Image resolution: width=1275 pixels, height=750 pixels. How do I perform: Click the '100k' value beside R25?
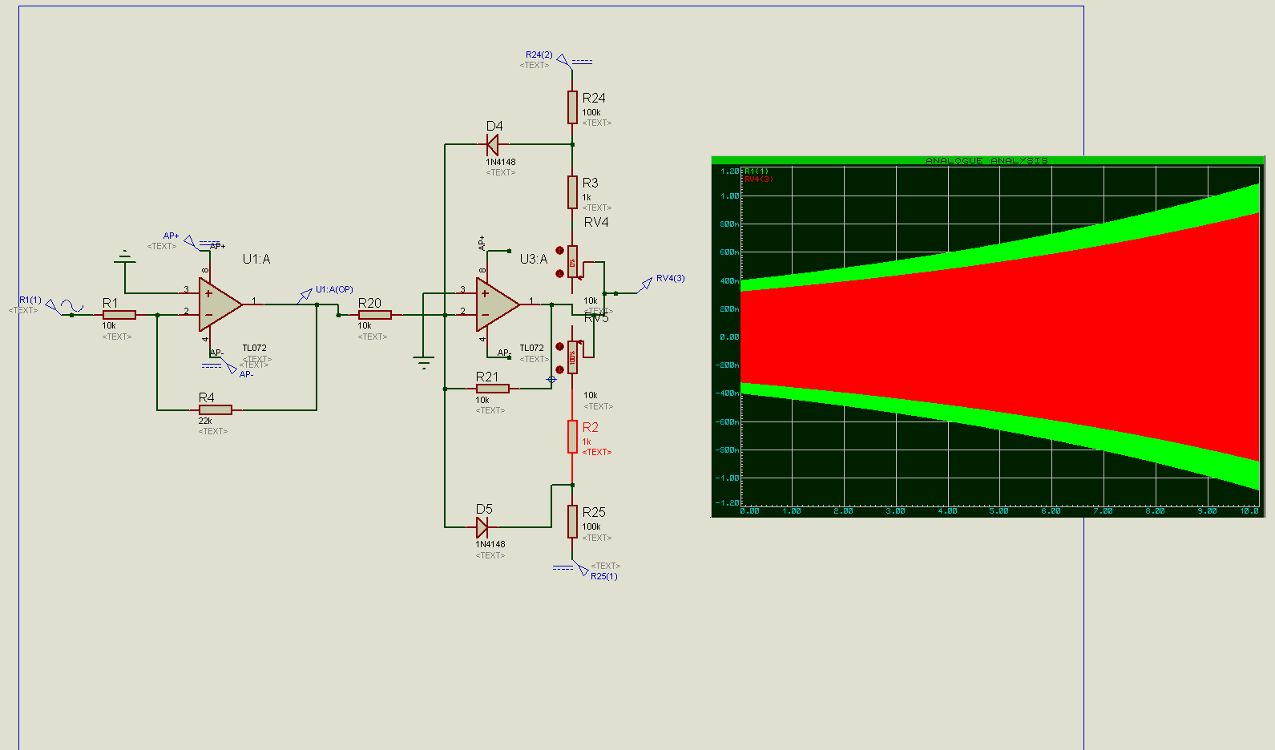(x=591, y=527)
